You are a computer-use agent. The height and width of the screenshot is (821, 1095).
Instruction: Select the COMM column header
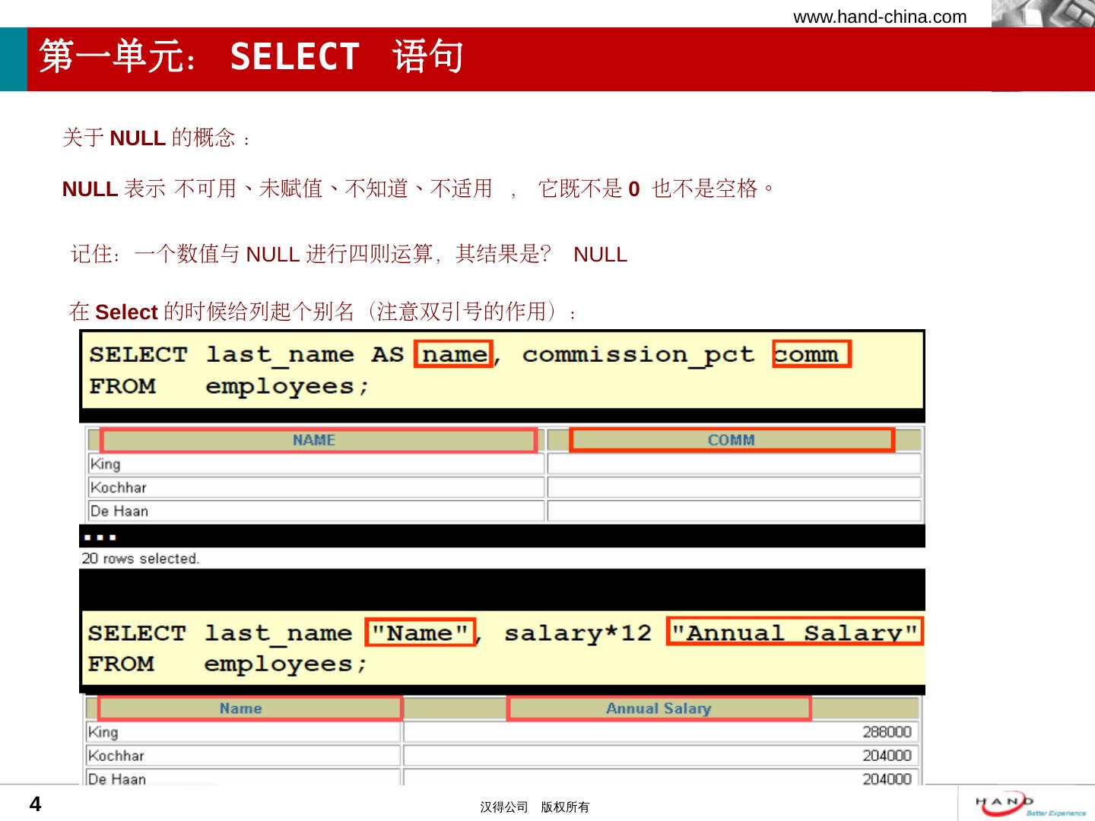(x=732, y=440)
